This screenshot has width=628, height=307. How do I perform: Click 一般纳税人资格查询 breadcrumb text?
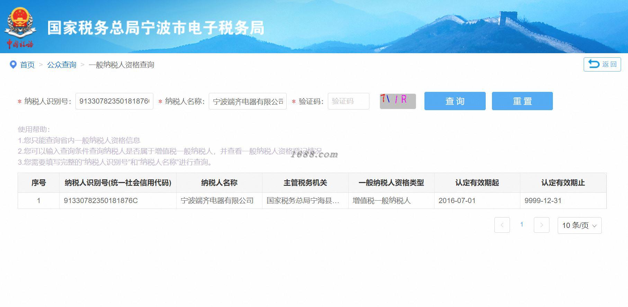(x=122, y=65)
